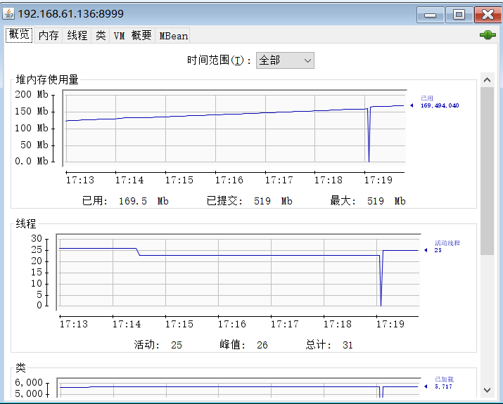Switch to the 概览 tab
Screen dimensions: 503x404
[19, 34]
